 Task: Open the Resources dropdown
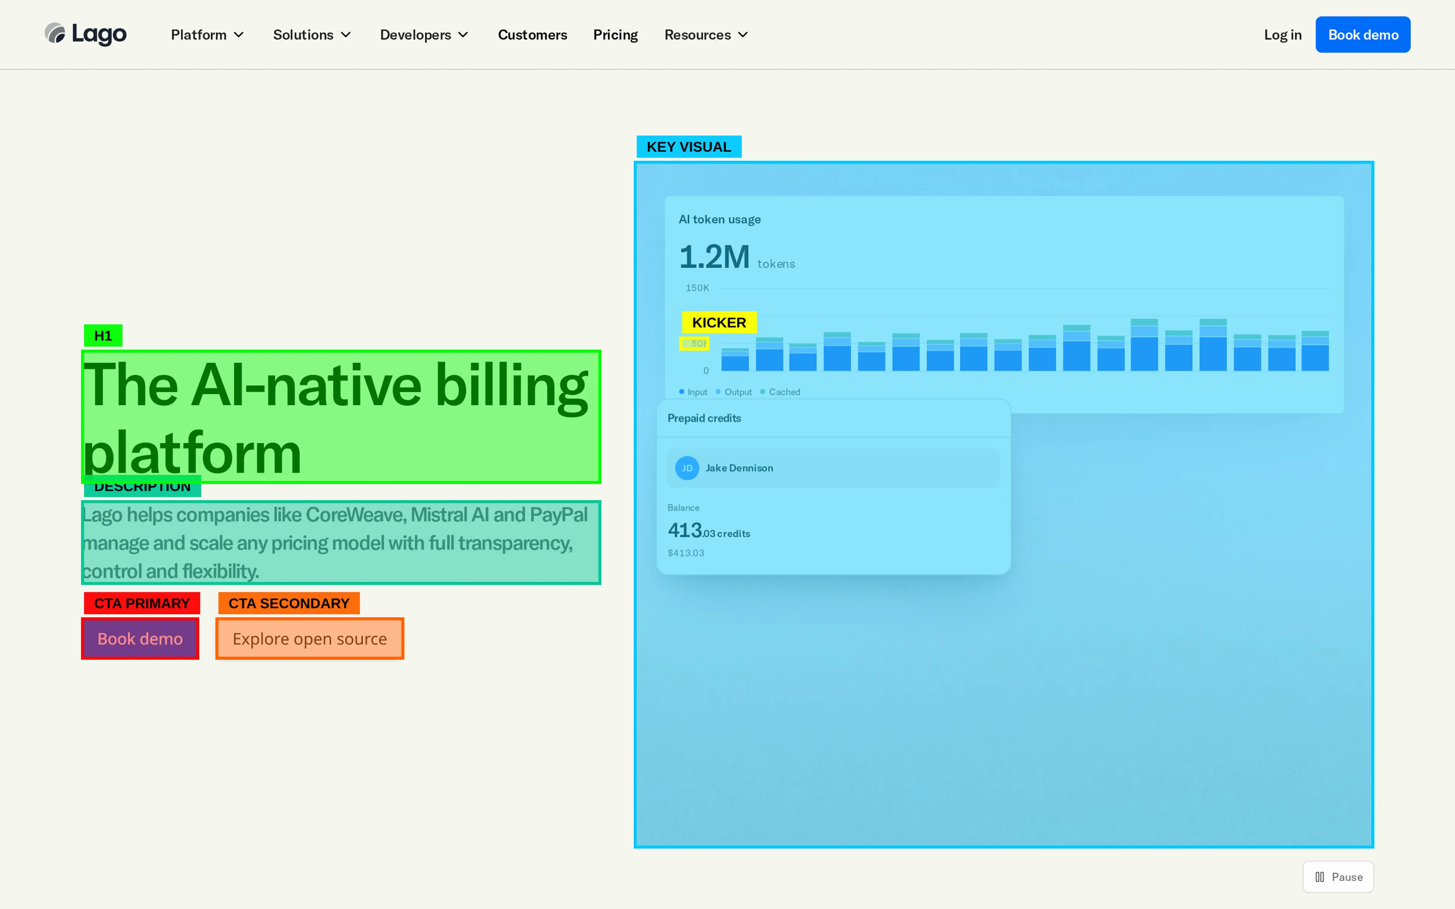pyautogui.click(x=706, y=35)
